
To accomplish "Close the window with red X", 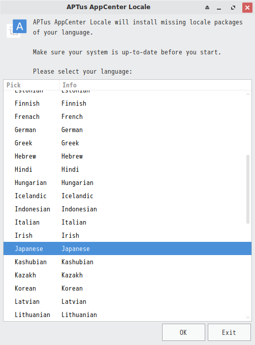I will [x=247, y=8].
